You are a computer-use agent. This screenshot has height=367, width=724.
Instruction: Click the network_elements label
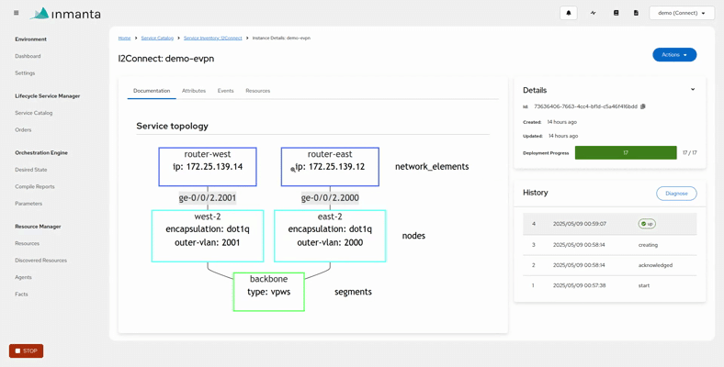pyautogui.click(x=432, y=167)
